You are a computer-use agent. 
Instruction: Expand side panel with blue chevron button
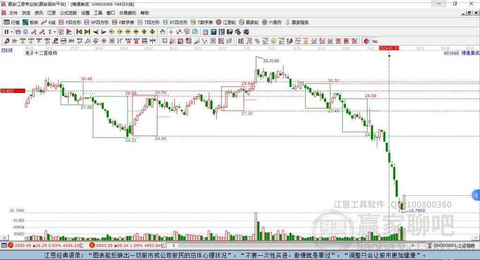(x=476, y=195)
